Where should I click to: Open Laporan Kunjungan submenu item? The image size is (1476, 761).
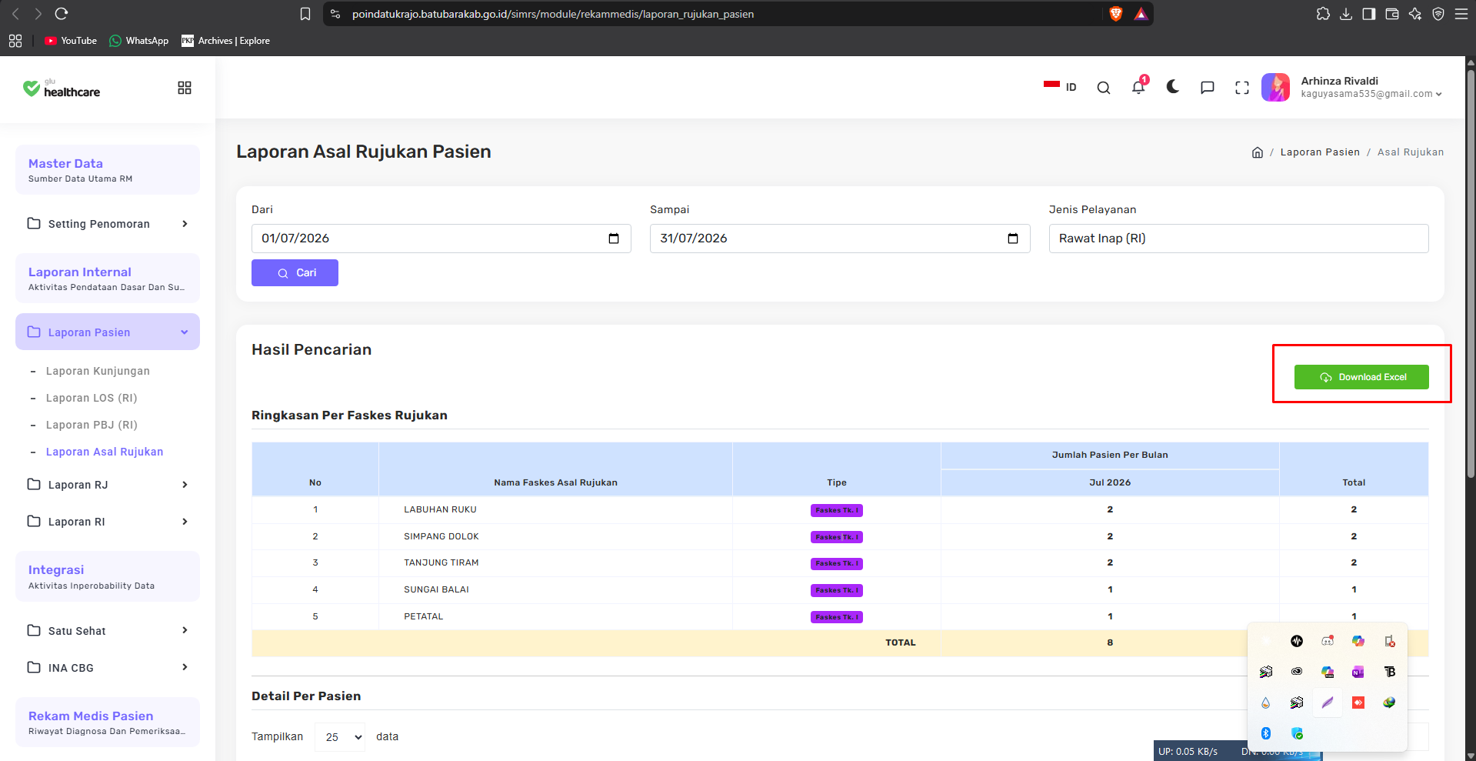tap(98, 371)
